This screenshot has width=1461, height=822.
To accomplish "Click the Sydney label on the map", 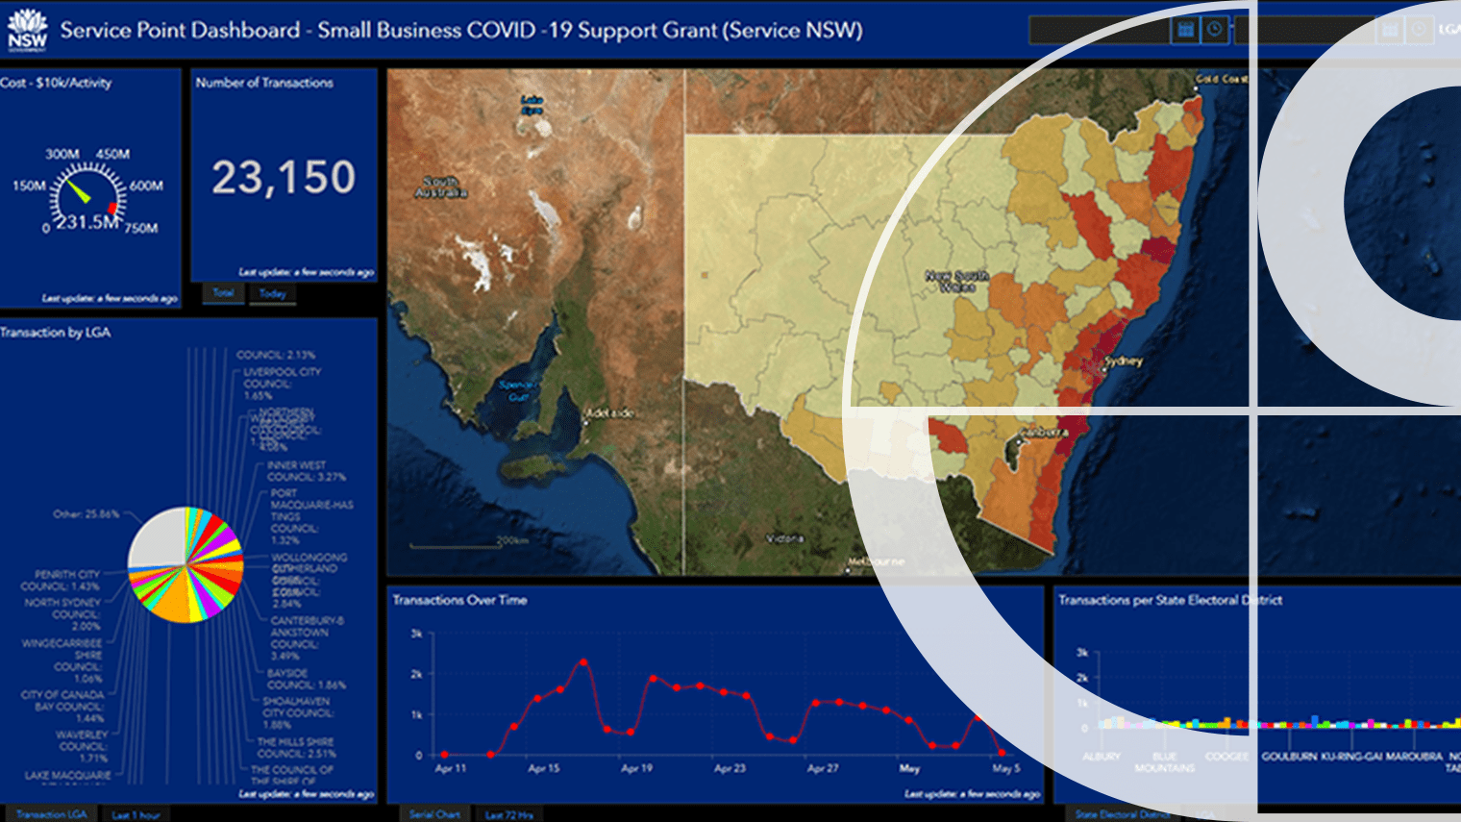I will (x=1123, y=361).
